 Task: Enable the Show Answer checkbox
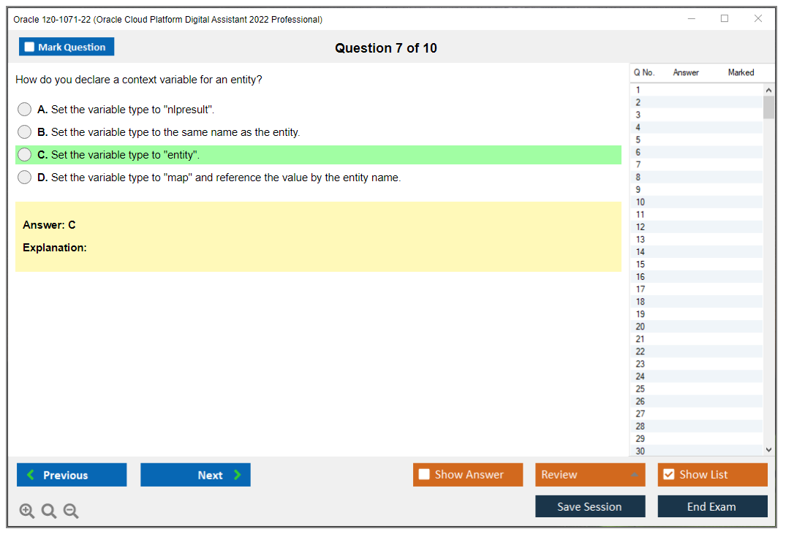pyautogui.click(x=424, y=474)
